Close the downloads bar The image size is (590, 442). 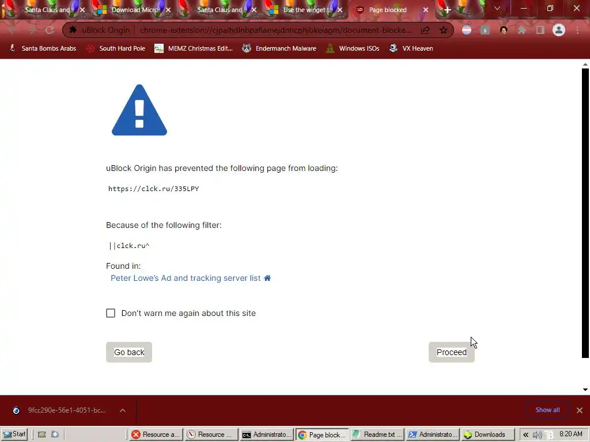tap(580, 410)
